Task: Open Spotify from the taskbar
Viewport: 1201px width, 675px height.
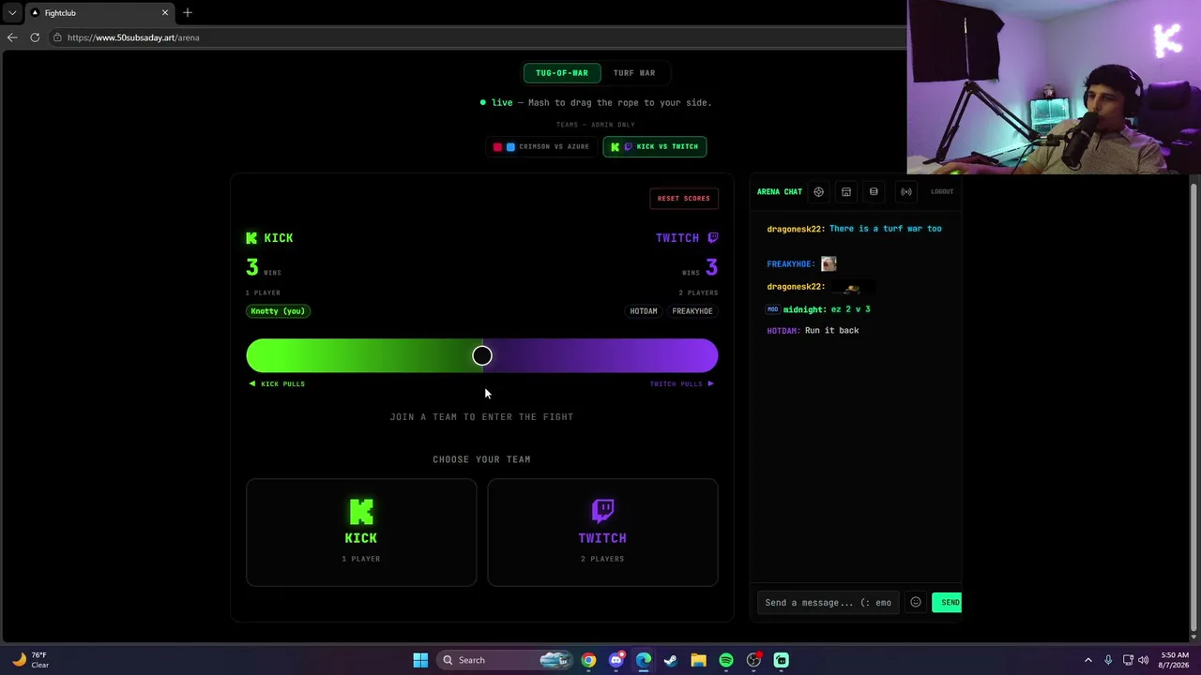Action: coord(726,660)
